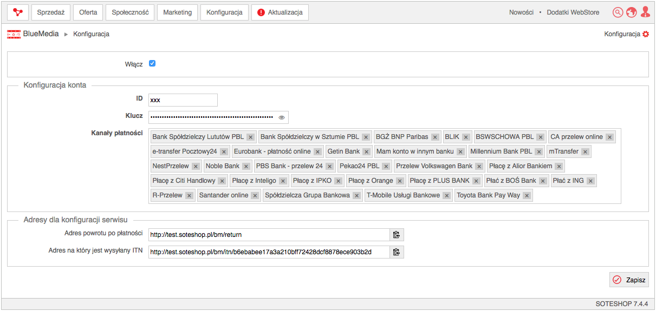Remove Płacę z Alior Bankiem tag
This screenshot has width=656, height=311.
click(559, 167)
